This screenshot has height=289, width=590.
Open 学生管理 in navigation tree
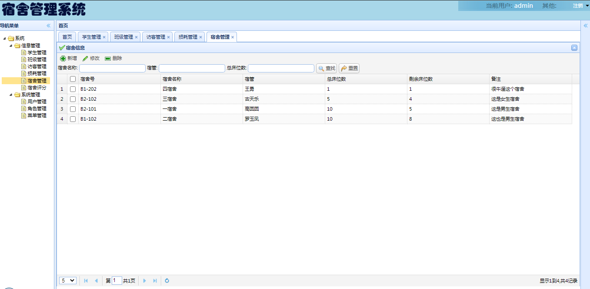click(x=37, y=53)
